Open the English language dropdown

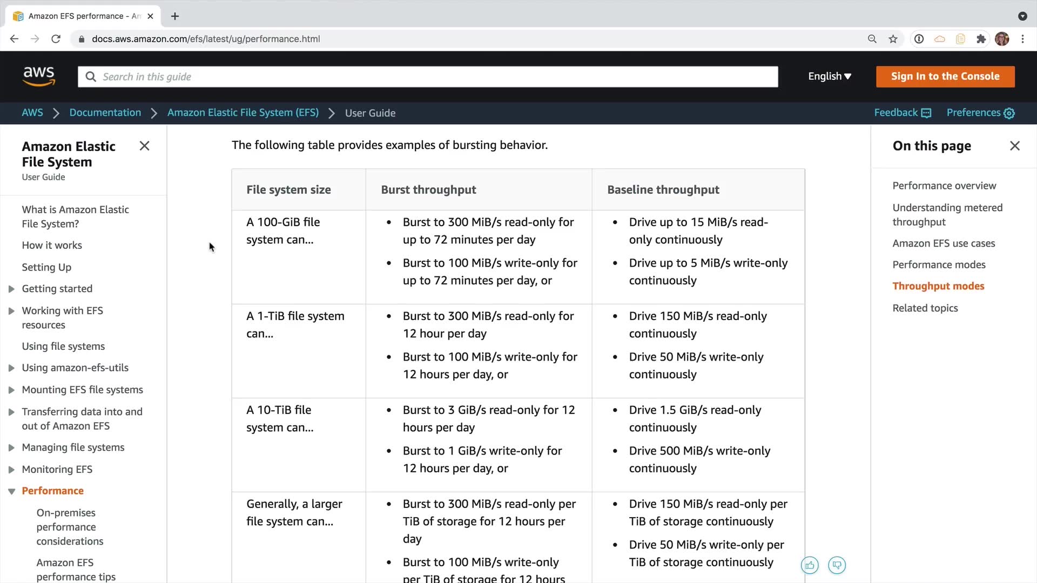point(829,76)
